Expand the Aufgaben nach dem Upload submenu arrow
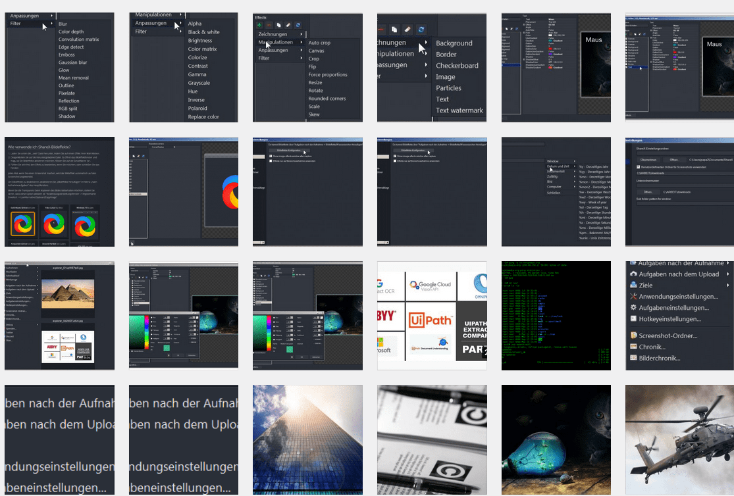Viewport: 734px width, 496px height. click(728, 274)
